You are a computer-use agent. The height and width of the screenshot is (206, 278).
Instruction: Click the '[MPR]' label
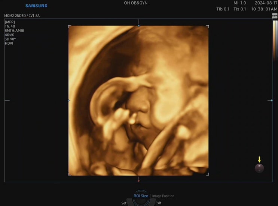click(x=10, y=22)
